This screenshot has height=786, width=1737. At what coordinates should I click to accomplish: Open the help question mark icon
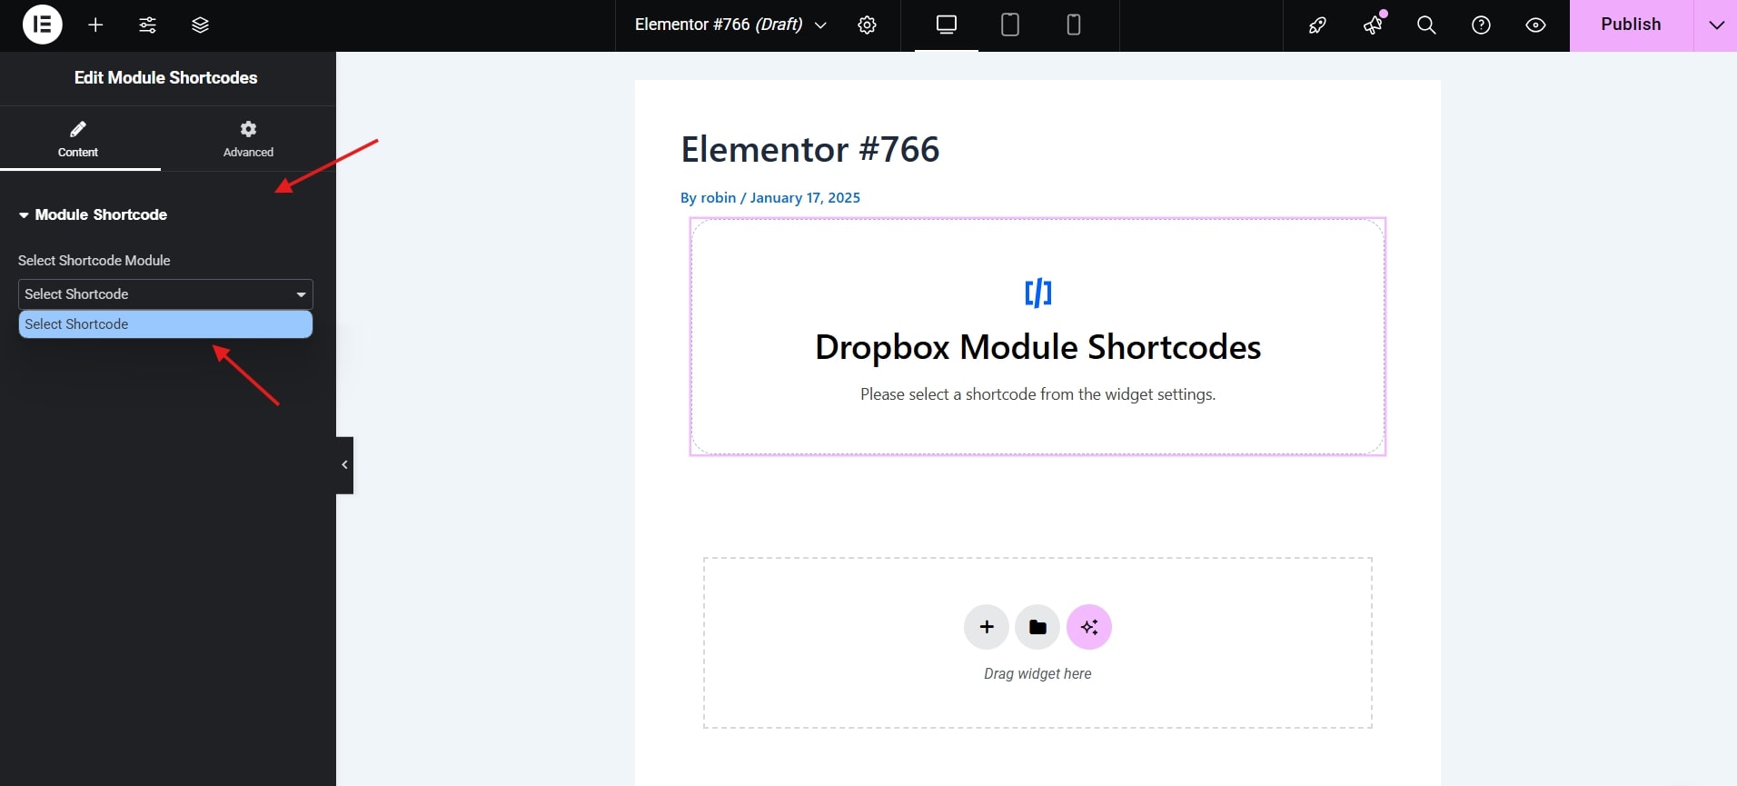coord(1481,25)
